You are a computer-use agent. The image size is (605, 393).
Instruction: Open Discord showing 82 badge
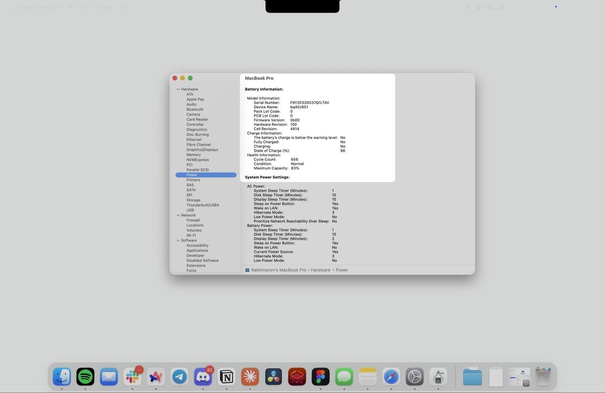pyautogui.click(x=203, y=377)
